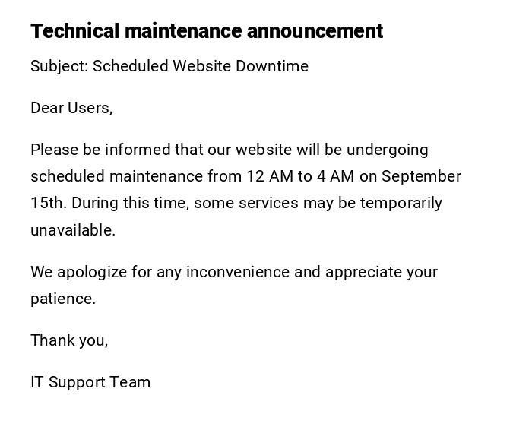Click the word "undergoing" in the first sentence
Viewport: 532px width, 430px height.
click(388, 150)
